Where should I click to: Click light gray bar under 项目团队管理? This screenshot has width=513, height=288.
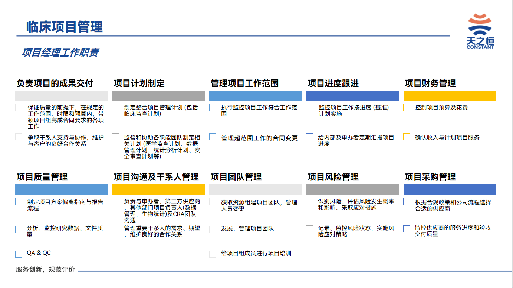255,190
